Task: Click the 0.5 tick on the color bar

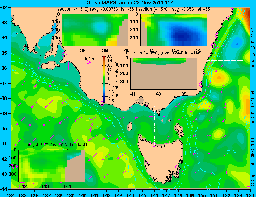Action: coord(109,56)
